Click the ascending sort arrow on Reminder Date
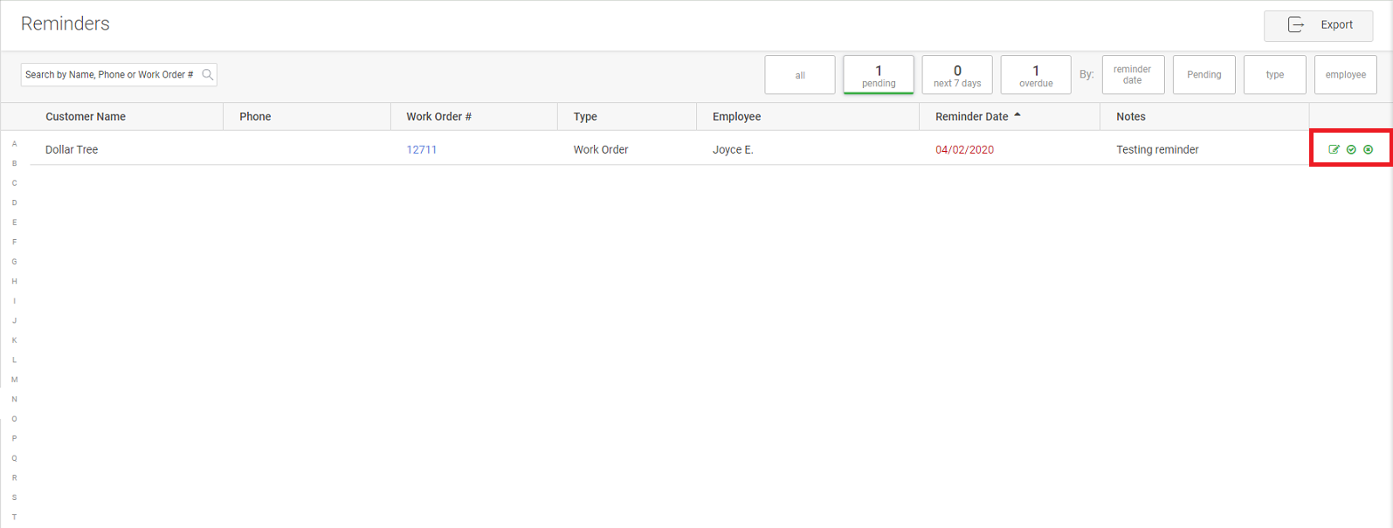1393x528 pixels. (x=1017, y=115)
